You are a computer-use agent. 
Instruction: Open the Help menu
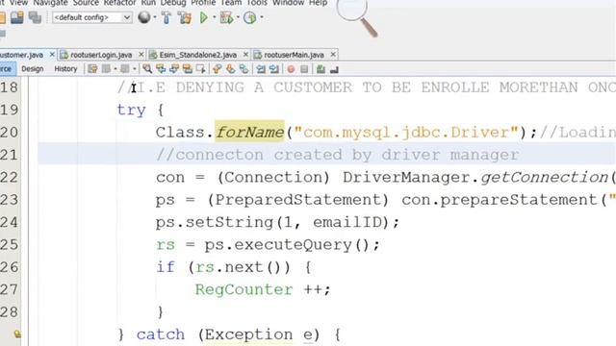(318, 3)
